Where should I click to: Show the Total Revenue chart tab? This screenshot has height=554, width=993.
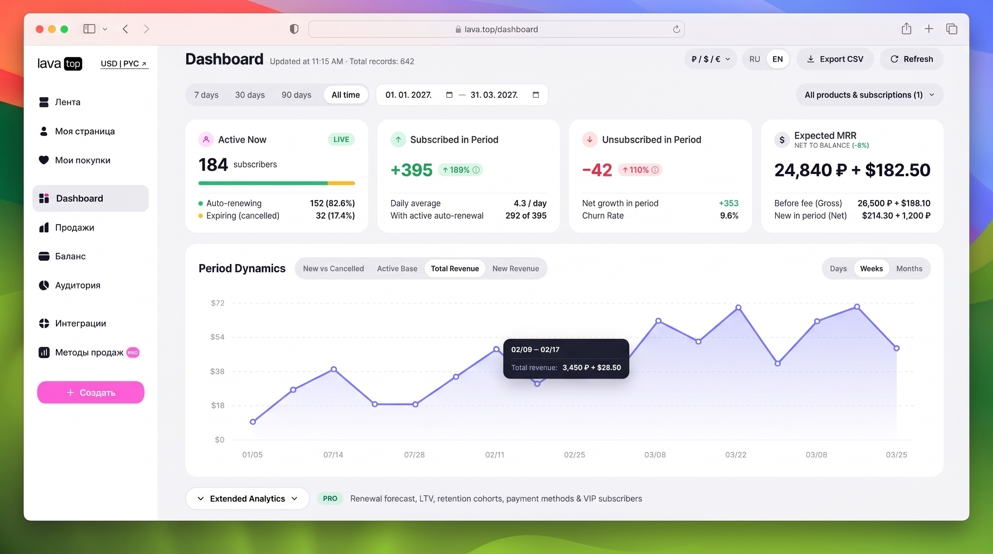coord(455,269)
